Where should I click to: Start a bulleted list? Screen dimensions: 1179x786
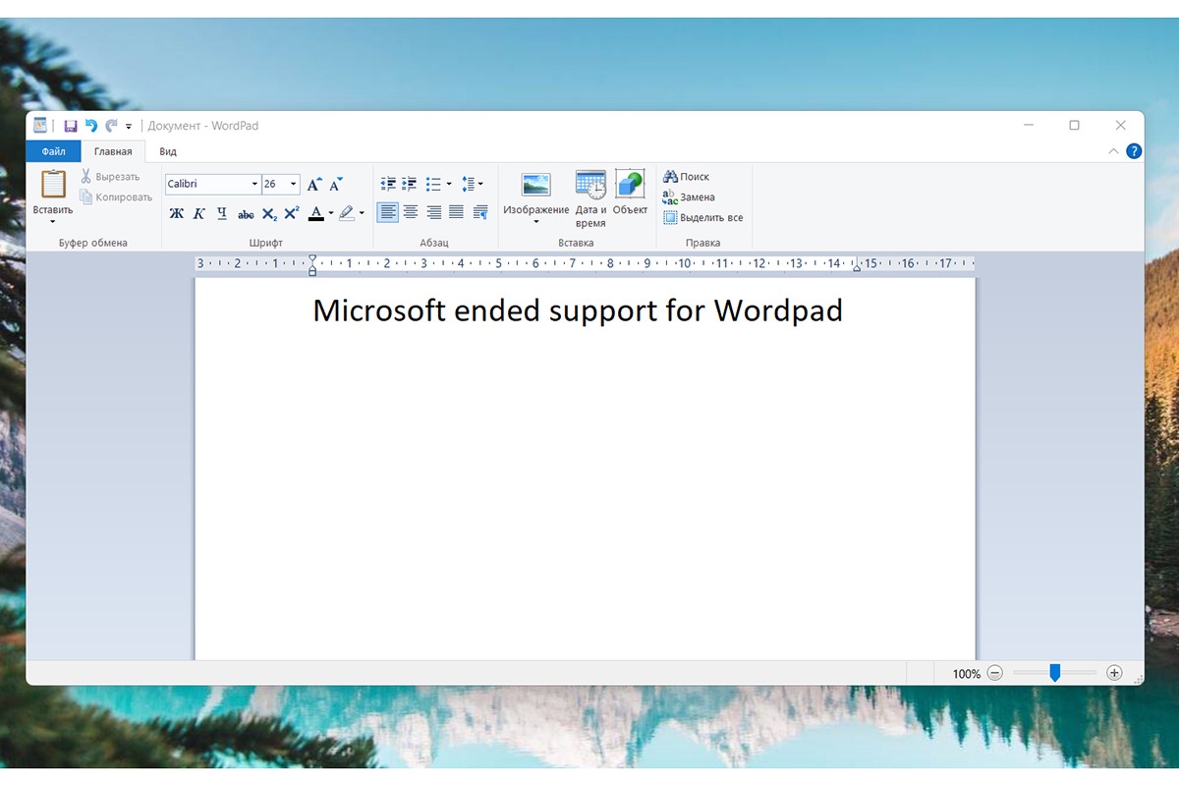433,184
